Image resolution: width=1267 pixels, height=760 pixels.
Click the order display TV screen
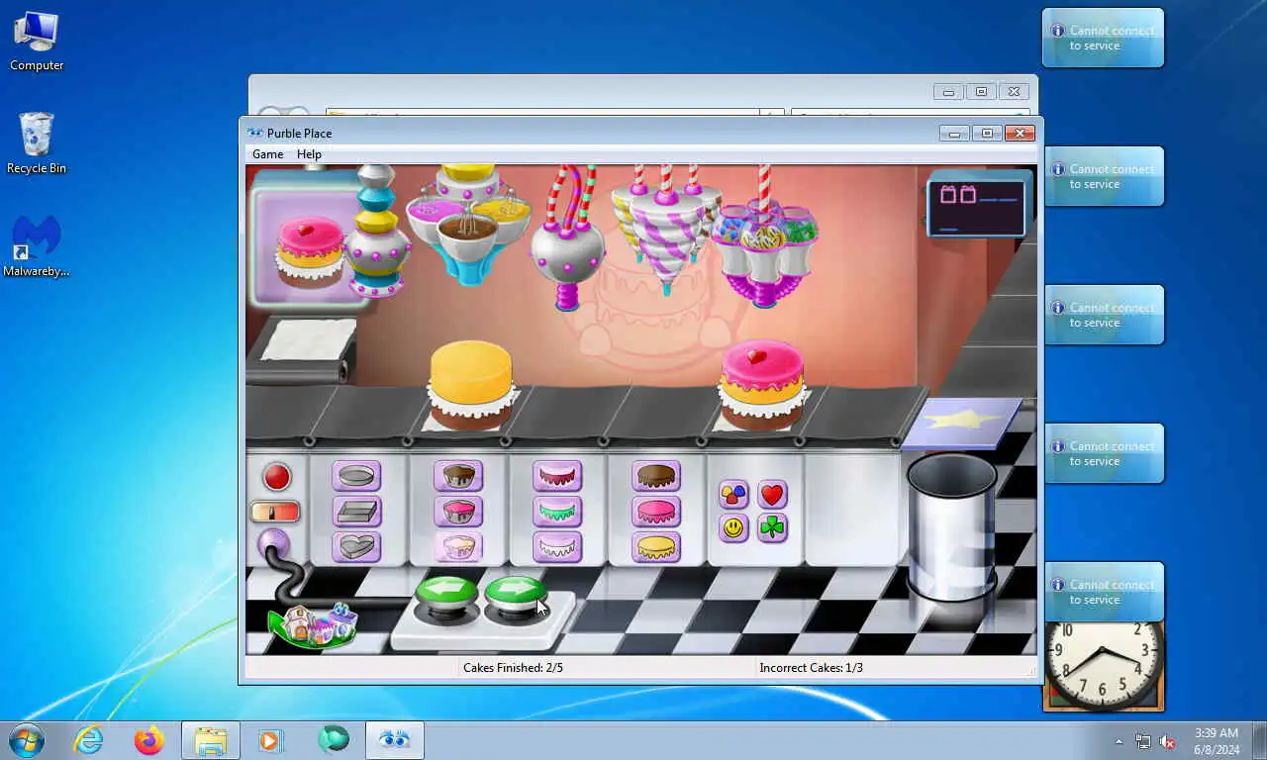[976, 207]
